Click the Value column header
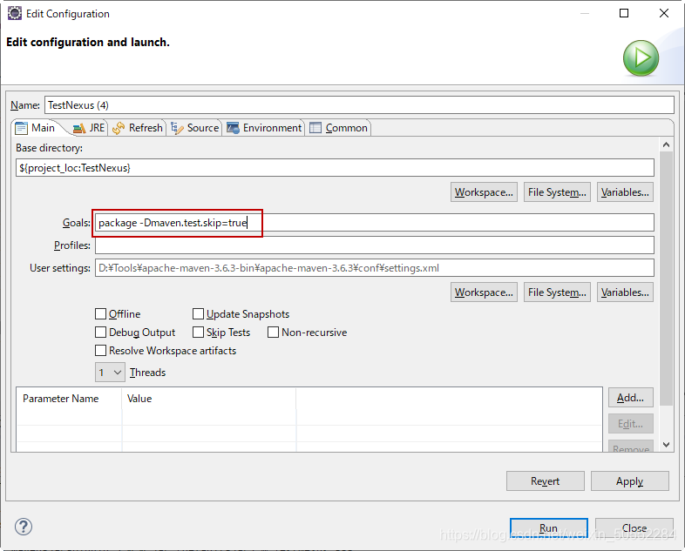Image resolution: width=685 pixels, height=551 pixels. pos(209,399)
